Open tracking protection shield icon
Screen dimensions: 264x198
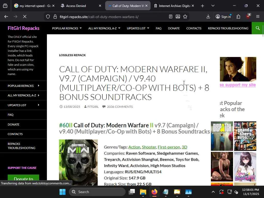[x=48, y=17]
